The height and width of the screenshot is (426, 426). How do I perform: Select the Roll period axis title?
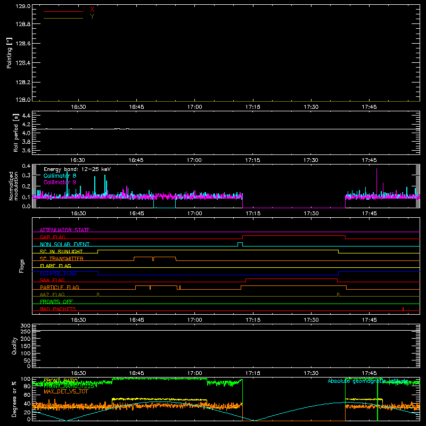16,133
